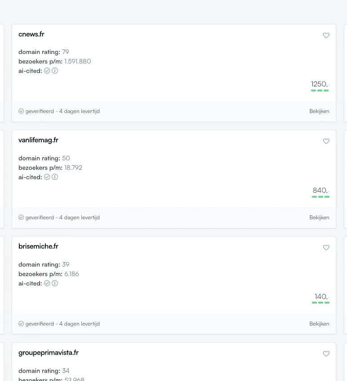Click the green indicator bars below the 840 price

pyautogui.click(x=320, y=197)
